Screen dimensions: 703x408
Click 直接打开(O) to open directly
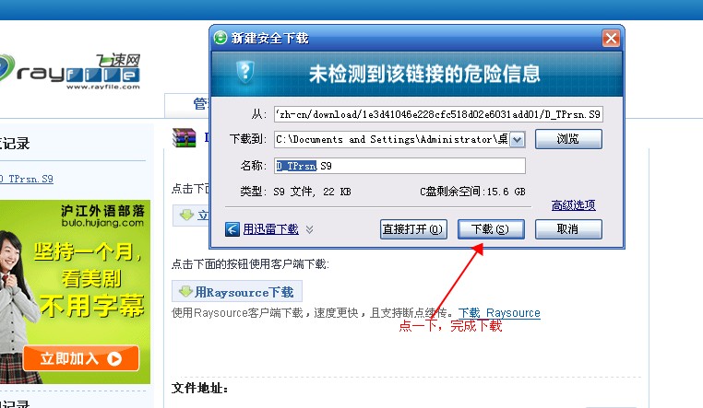[413, 229]
